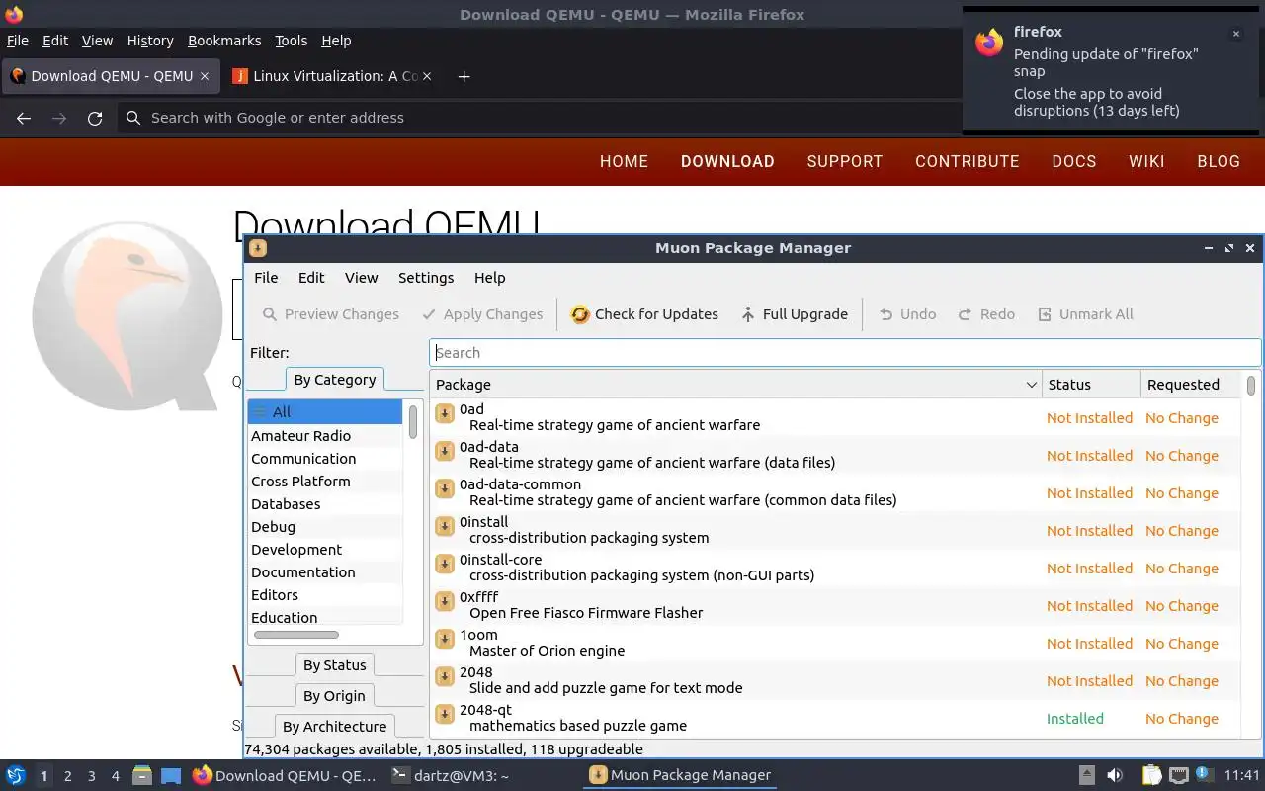Select the All category filter
1265x791 pixels.
(325, 412)
